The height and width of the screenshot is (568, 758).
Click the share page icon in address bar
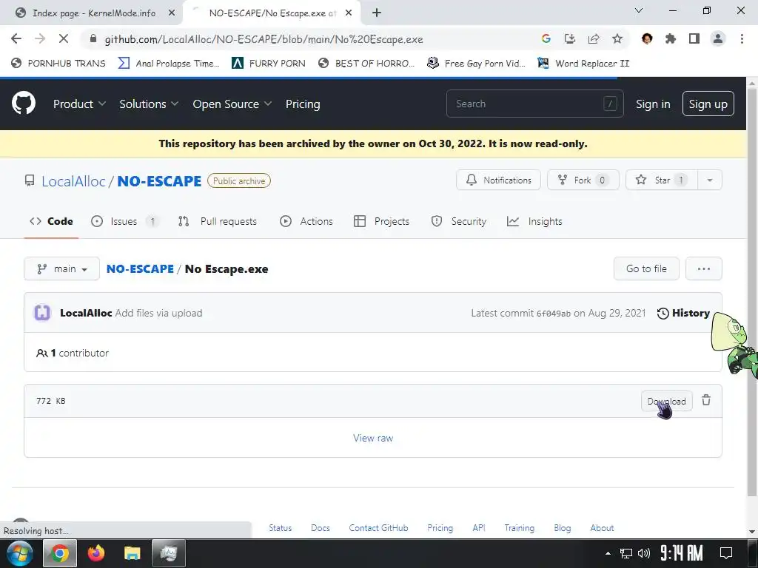[593, 38]
